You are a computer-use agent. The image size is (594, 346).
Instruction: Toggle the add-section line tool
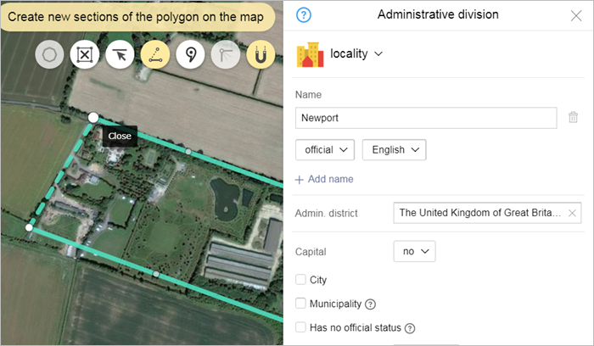click(155, 56)
